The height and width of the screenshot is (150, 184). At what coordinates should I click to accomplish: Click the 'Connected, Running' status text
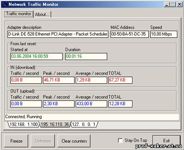[x=24, y=117]
